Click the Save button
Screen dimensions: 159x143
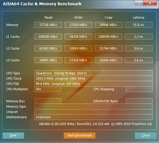13,135
